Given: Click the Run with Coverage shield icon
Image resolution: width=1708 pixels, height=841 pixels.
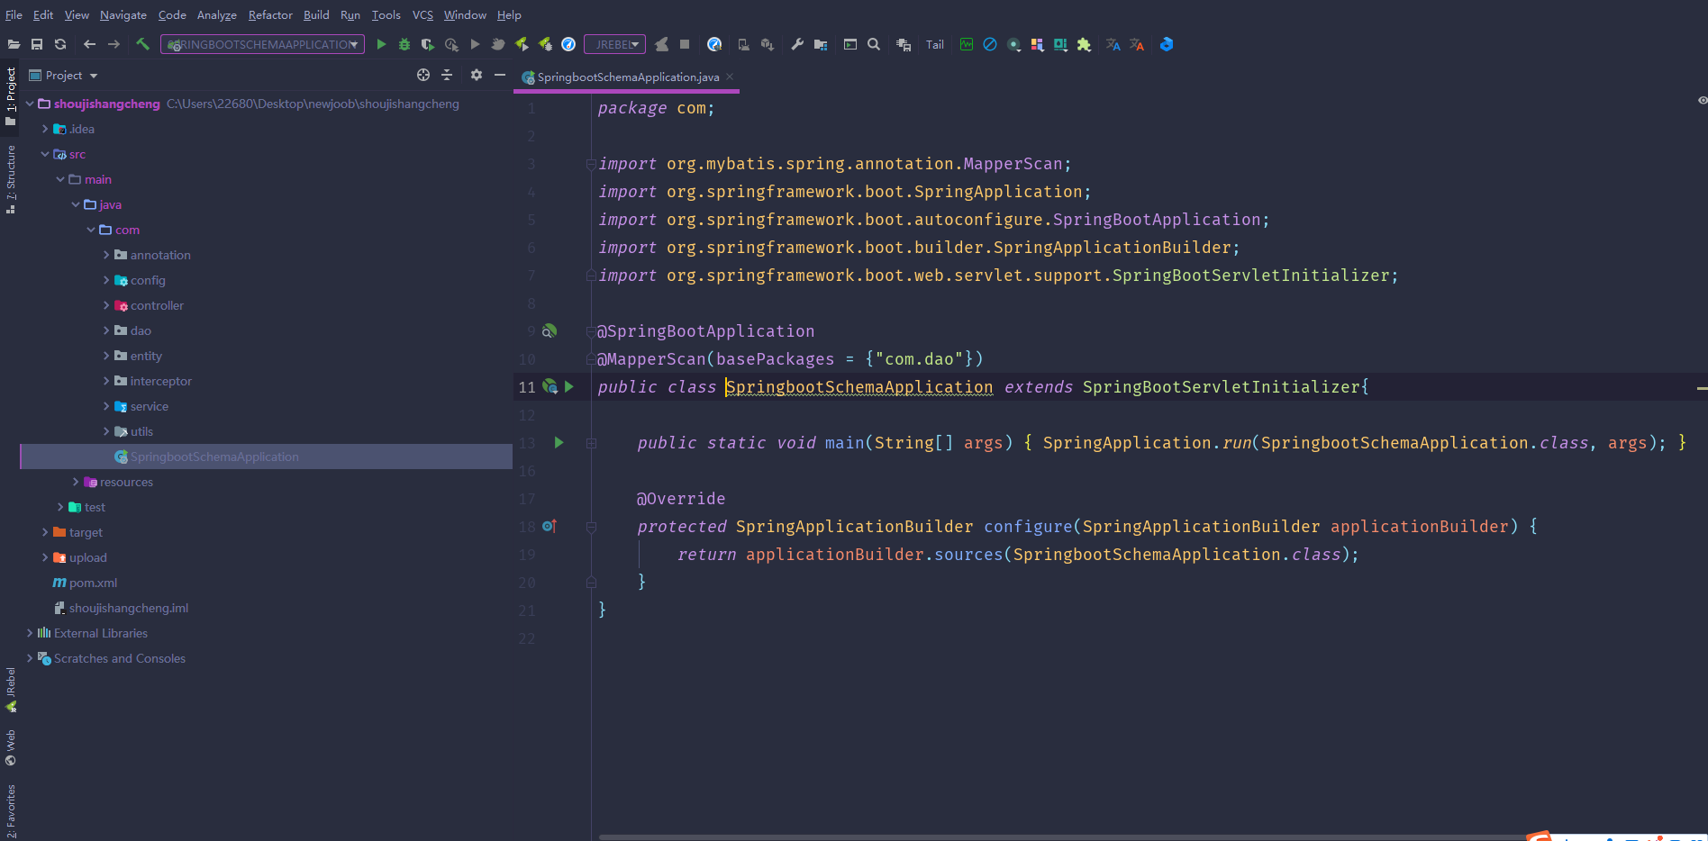Looking at the screenshot, I should coord(428,44).
